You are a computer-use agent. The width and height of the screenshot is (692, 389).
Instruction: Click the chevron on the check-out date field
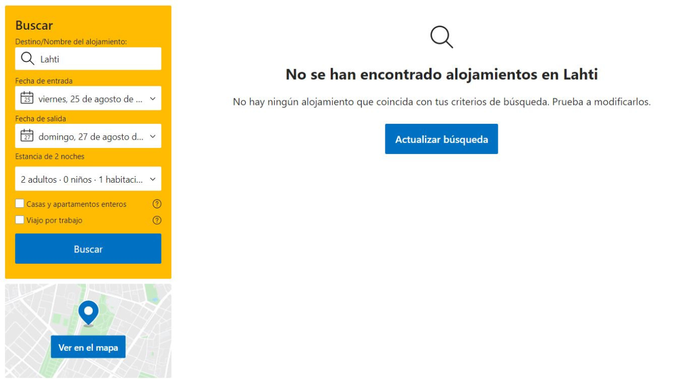pyautogui.click(x=152, y=137)
